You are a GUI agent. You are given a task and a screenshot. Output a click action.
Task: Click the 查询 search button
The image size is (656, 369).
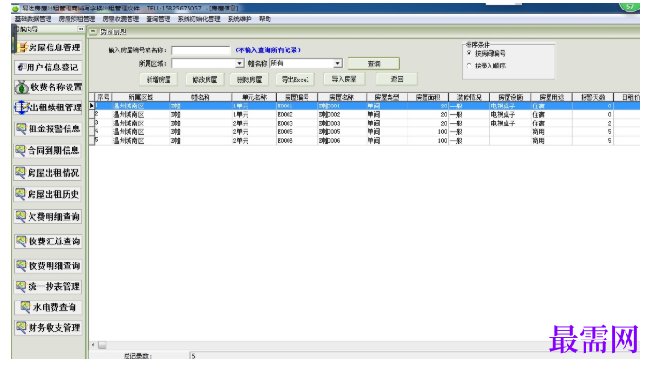pyautogui.click(x=373, y=64)
